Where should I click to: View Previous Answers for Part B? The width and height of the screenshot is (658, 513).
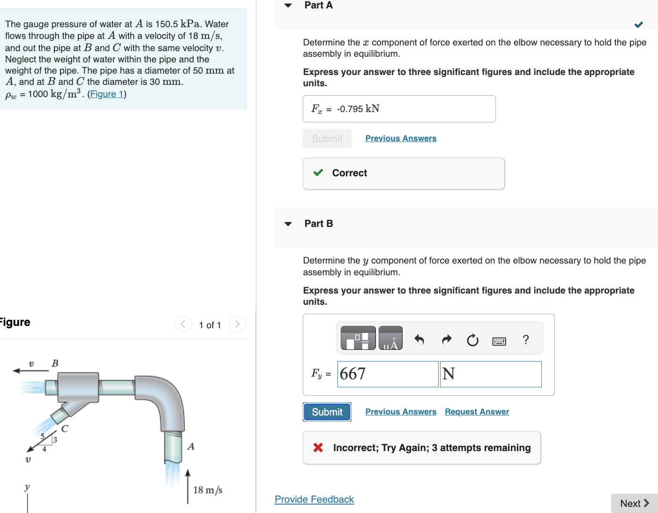[x=401, y=411]
